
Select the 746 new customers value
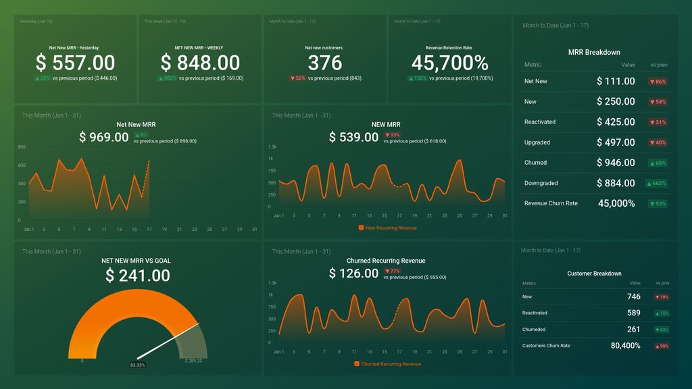click(x=634, y=297)
